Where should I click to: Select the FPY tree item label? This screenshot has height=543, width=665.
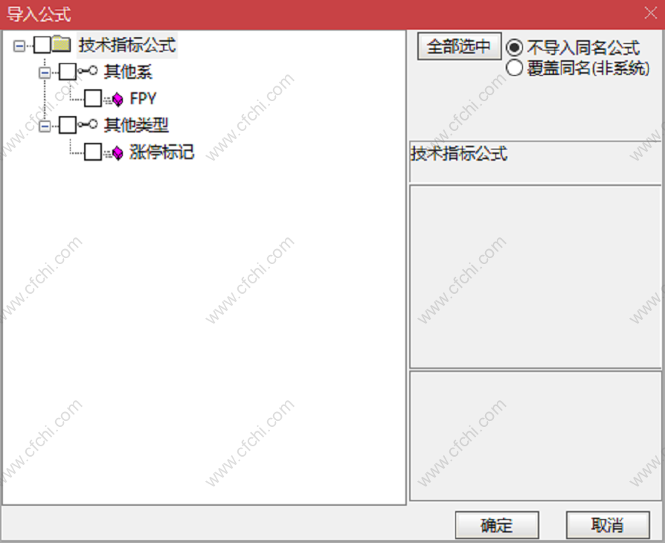click(x=143, y=99)
